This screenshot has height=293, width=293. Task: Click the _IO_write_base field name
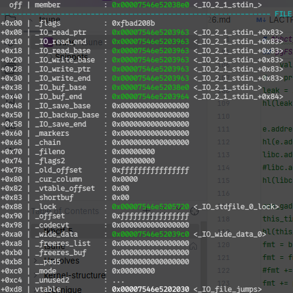65,60
